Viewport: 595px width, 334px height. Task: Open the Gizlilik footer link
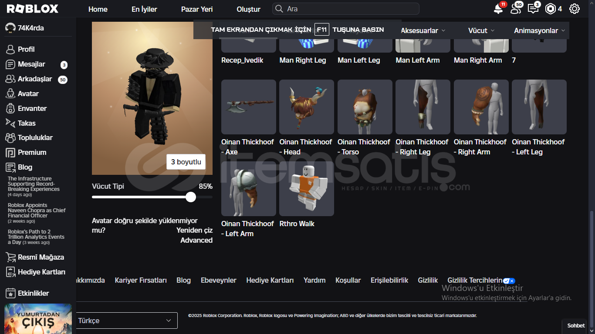[428, 281]
